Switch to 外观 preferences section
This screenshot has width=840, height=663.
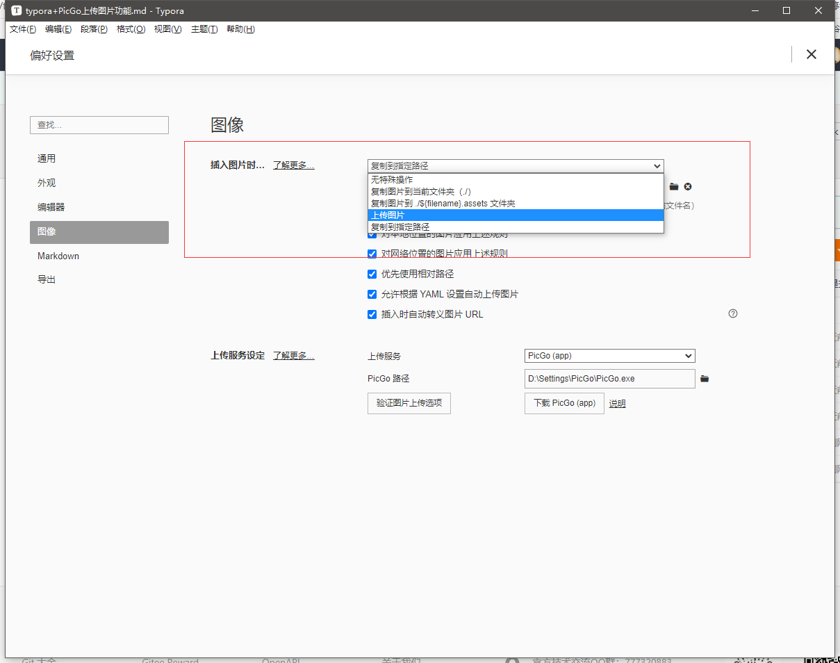99,183
